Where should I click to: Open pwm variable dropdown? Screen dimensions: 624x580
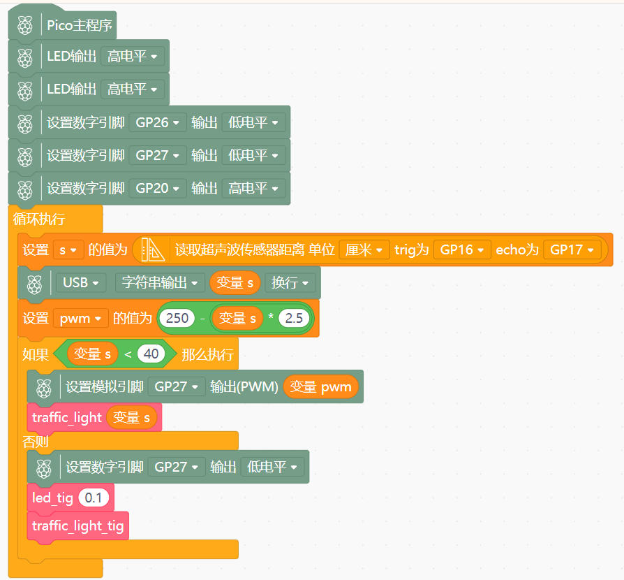[81, 319]
